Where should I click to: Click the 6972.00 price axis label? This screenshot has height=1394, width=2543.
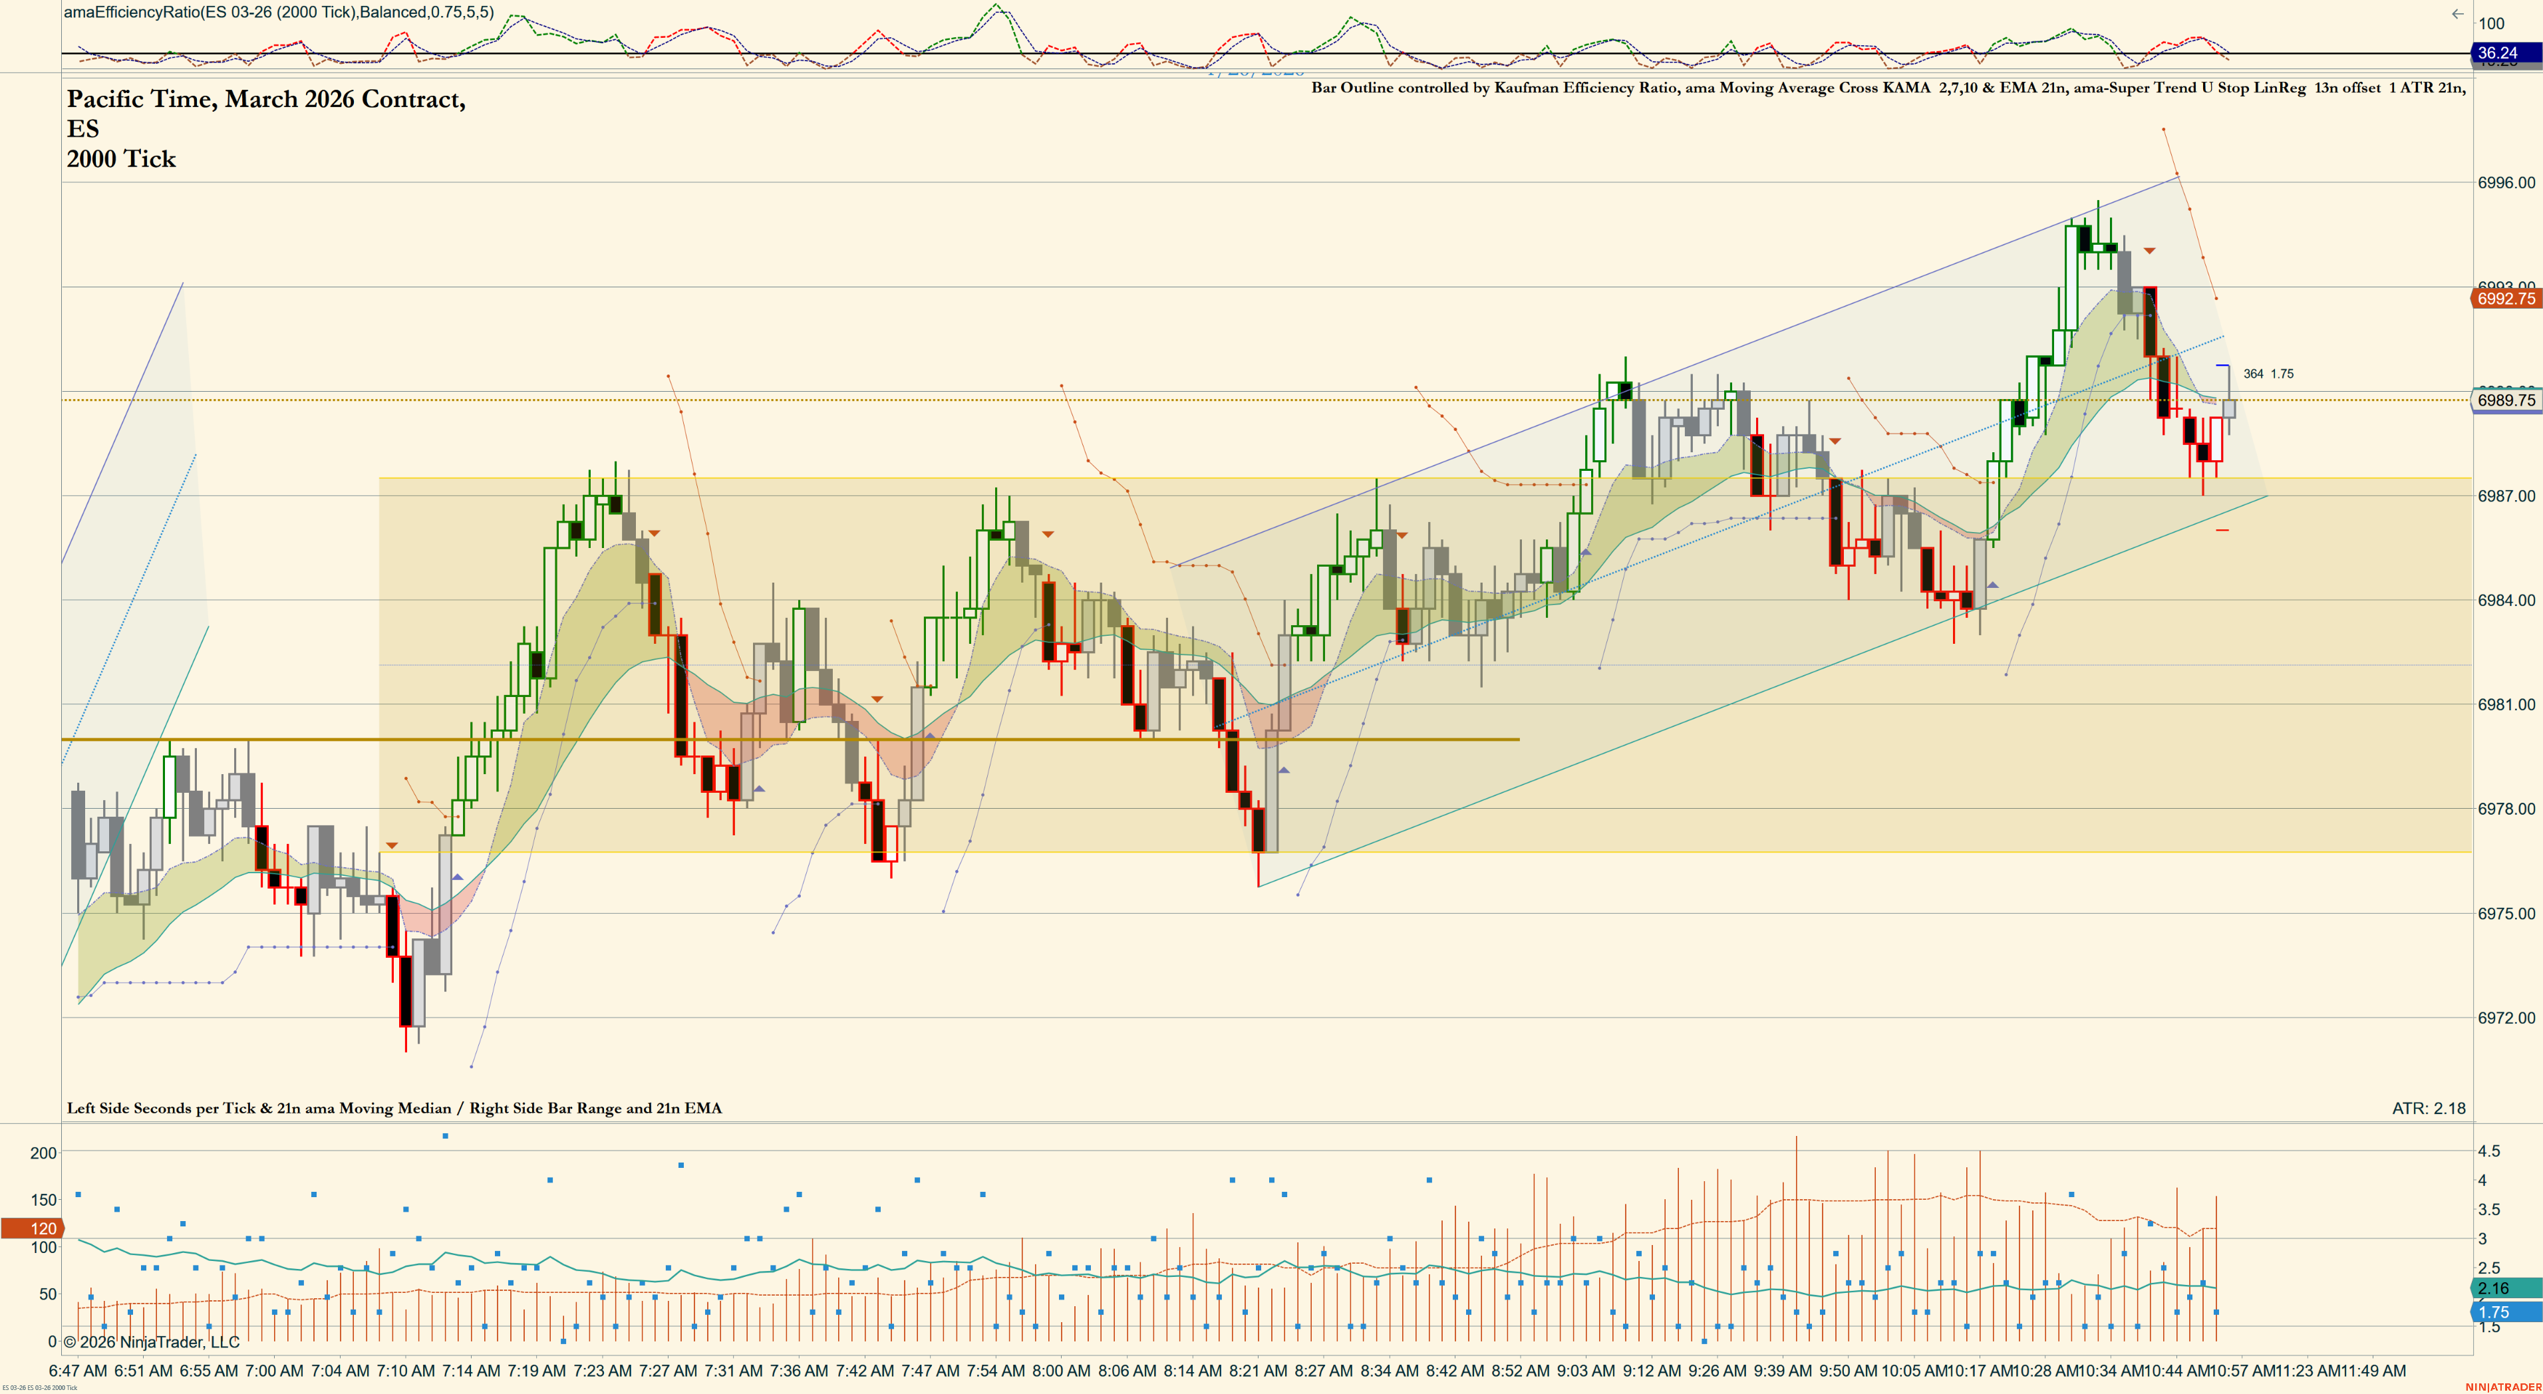click(x=2506, y=1018)
